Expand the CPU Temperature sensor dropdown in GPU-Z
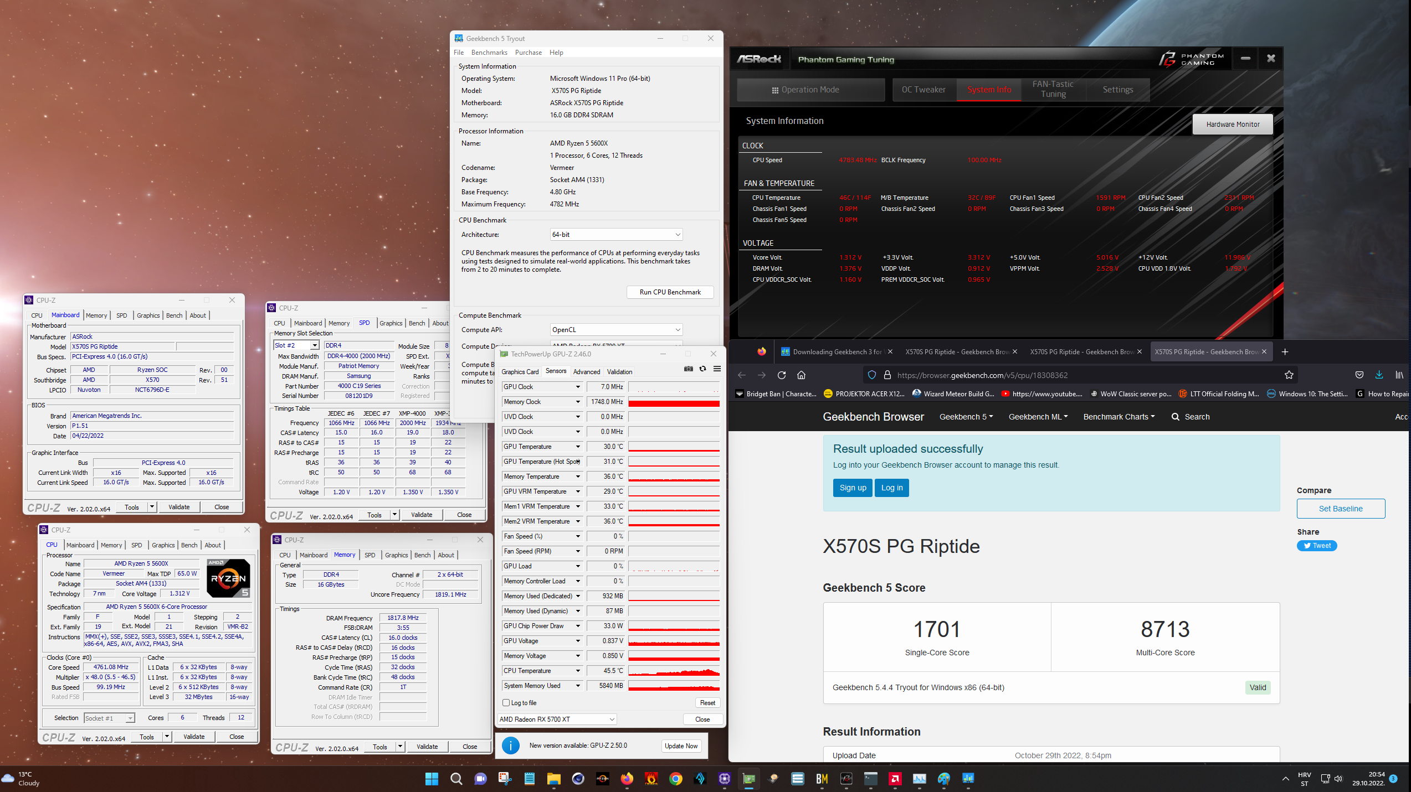Screen dimensions: 1411x792 pyautogui.click(x=578, y=671)
